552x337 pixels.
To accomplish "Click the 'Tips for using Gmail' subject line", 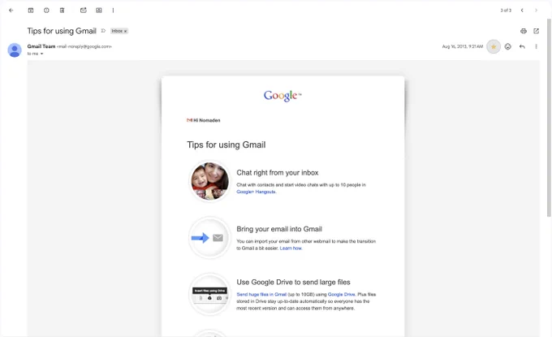I will tap(62, 31).
